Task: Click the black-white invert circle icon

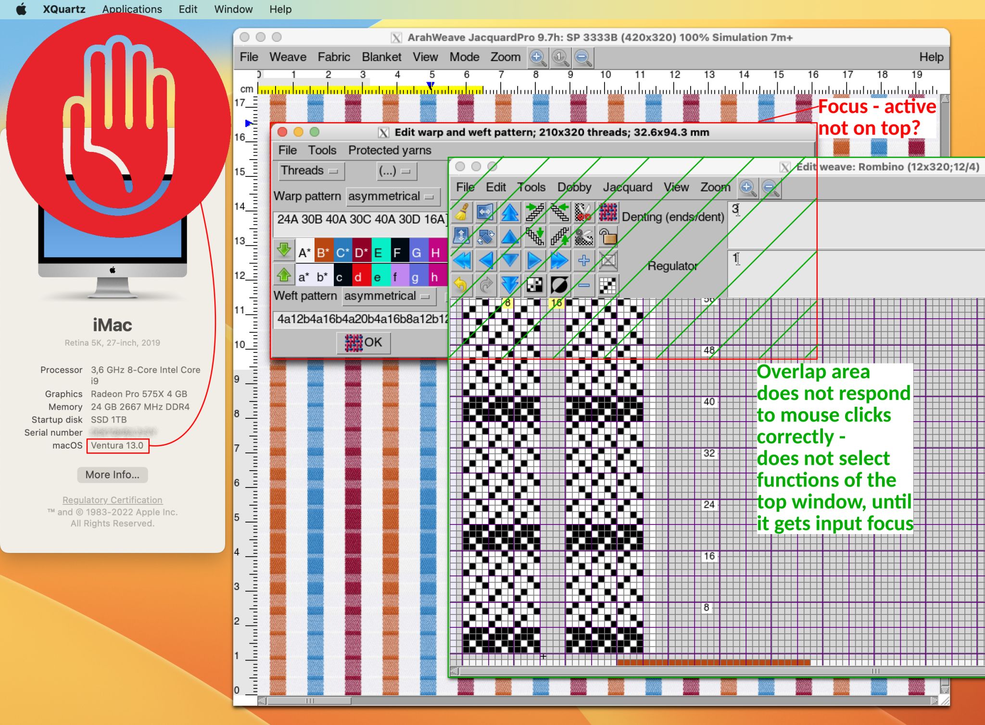Action: coord(559,286)
